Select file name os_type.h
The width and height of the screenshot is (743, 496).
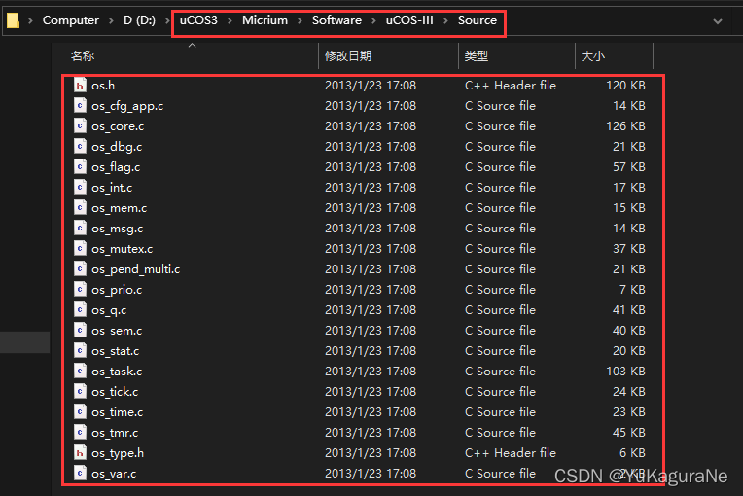click(x=118, y=453)
